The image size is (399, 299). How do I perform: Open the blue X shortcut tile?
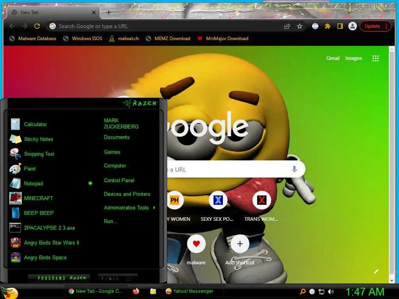218,201
